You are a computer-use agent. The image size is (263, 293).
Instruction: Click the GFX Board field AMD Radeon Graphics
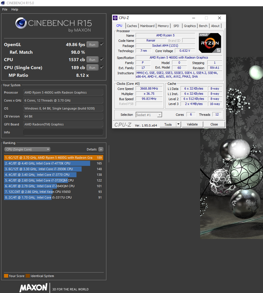pyautogui.click(x=63, y=124)
